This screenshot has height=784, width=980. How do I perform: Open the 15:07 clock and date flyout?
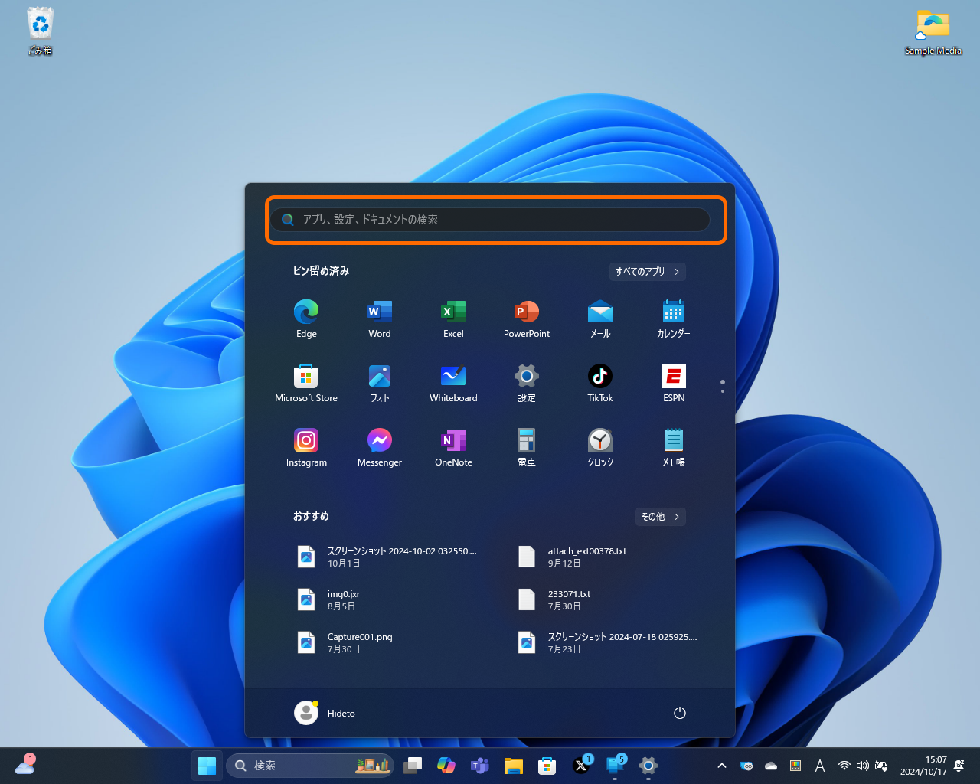pyautogui.click(x=923, y=766)
